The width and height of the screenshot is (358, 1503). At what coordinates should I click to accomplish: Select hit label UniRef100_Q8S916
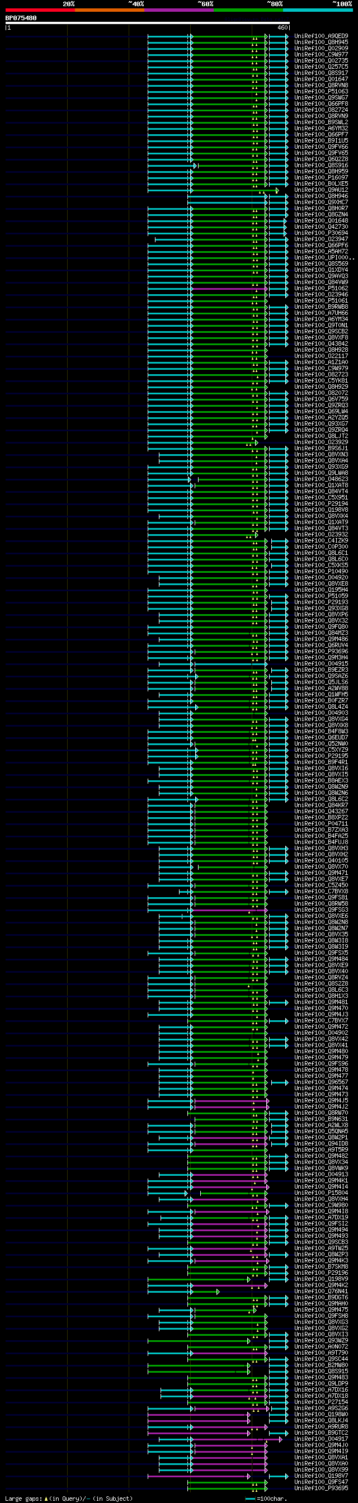click(321, 166)
